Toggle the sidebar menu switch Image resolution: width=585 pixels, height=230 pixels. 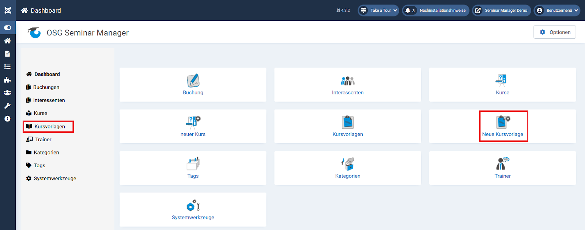click(8, 28)
